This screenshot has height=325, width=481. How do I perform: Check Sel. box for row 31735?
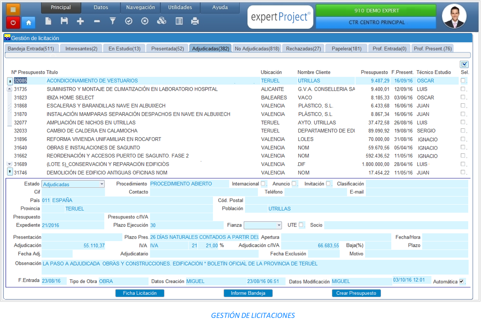pos(463,89)
